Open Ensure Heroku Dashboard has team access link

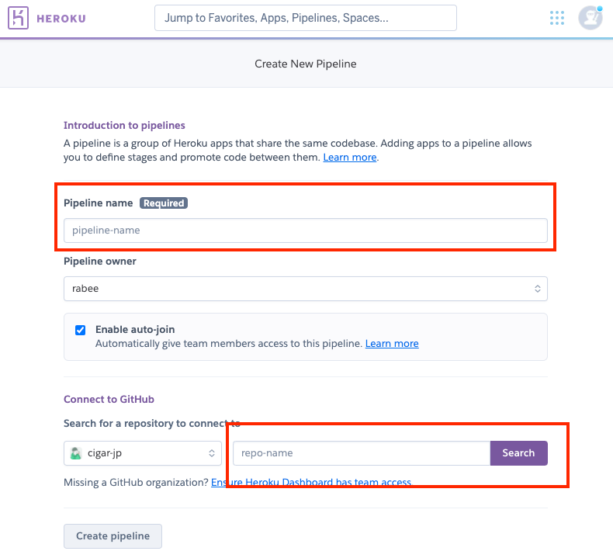(311, 482)
